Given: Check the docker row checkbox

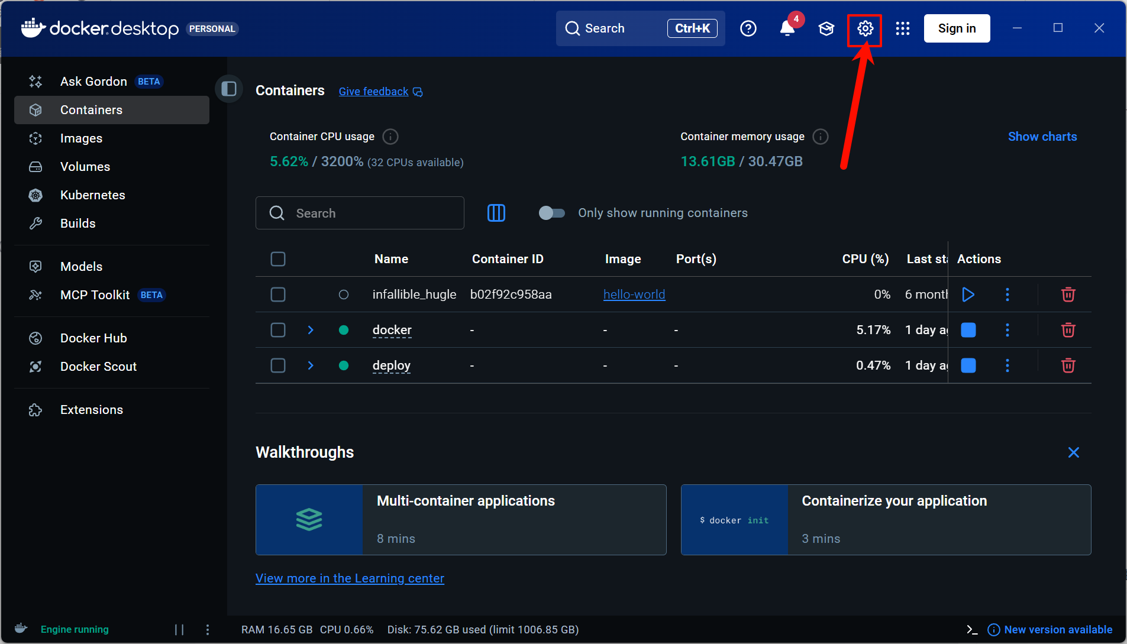Looking at the screenshot, I should coord(278,330).
